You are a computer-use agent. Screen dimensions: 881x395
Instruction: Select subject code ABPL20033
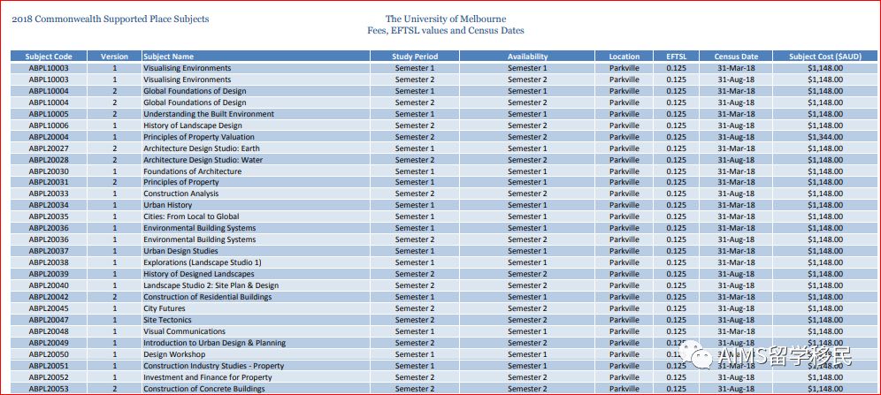[49, 194]
